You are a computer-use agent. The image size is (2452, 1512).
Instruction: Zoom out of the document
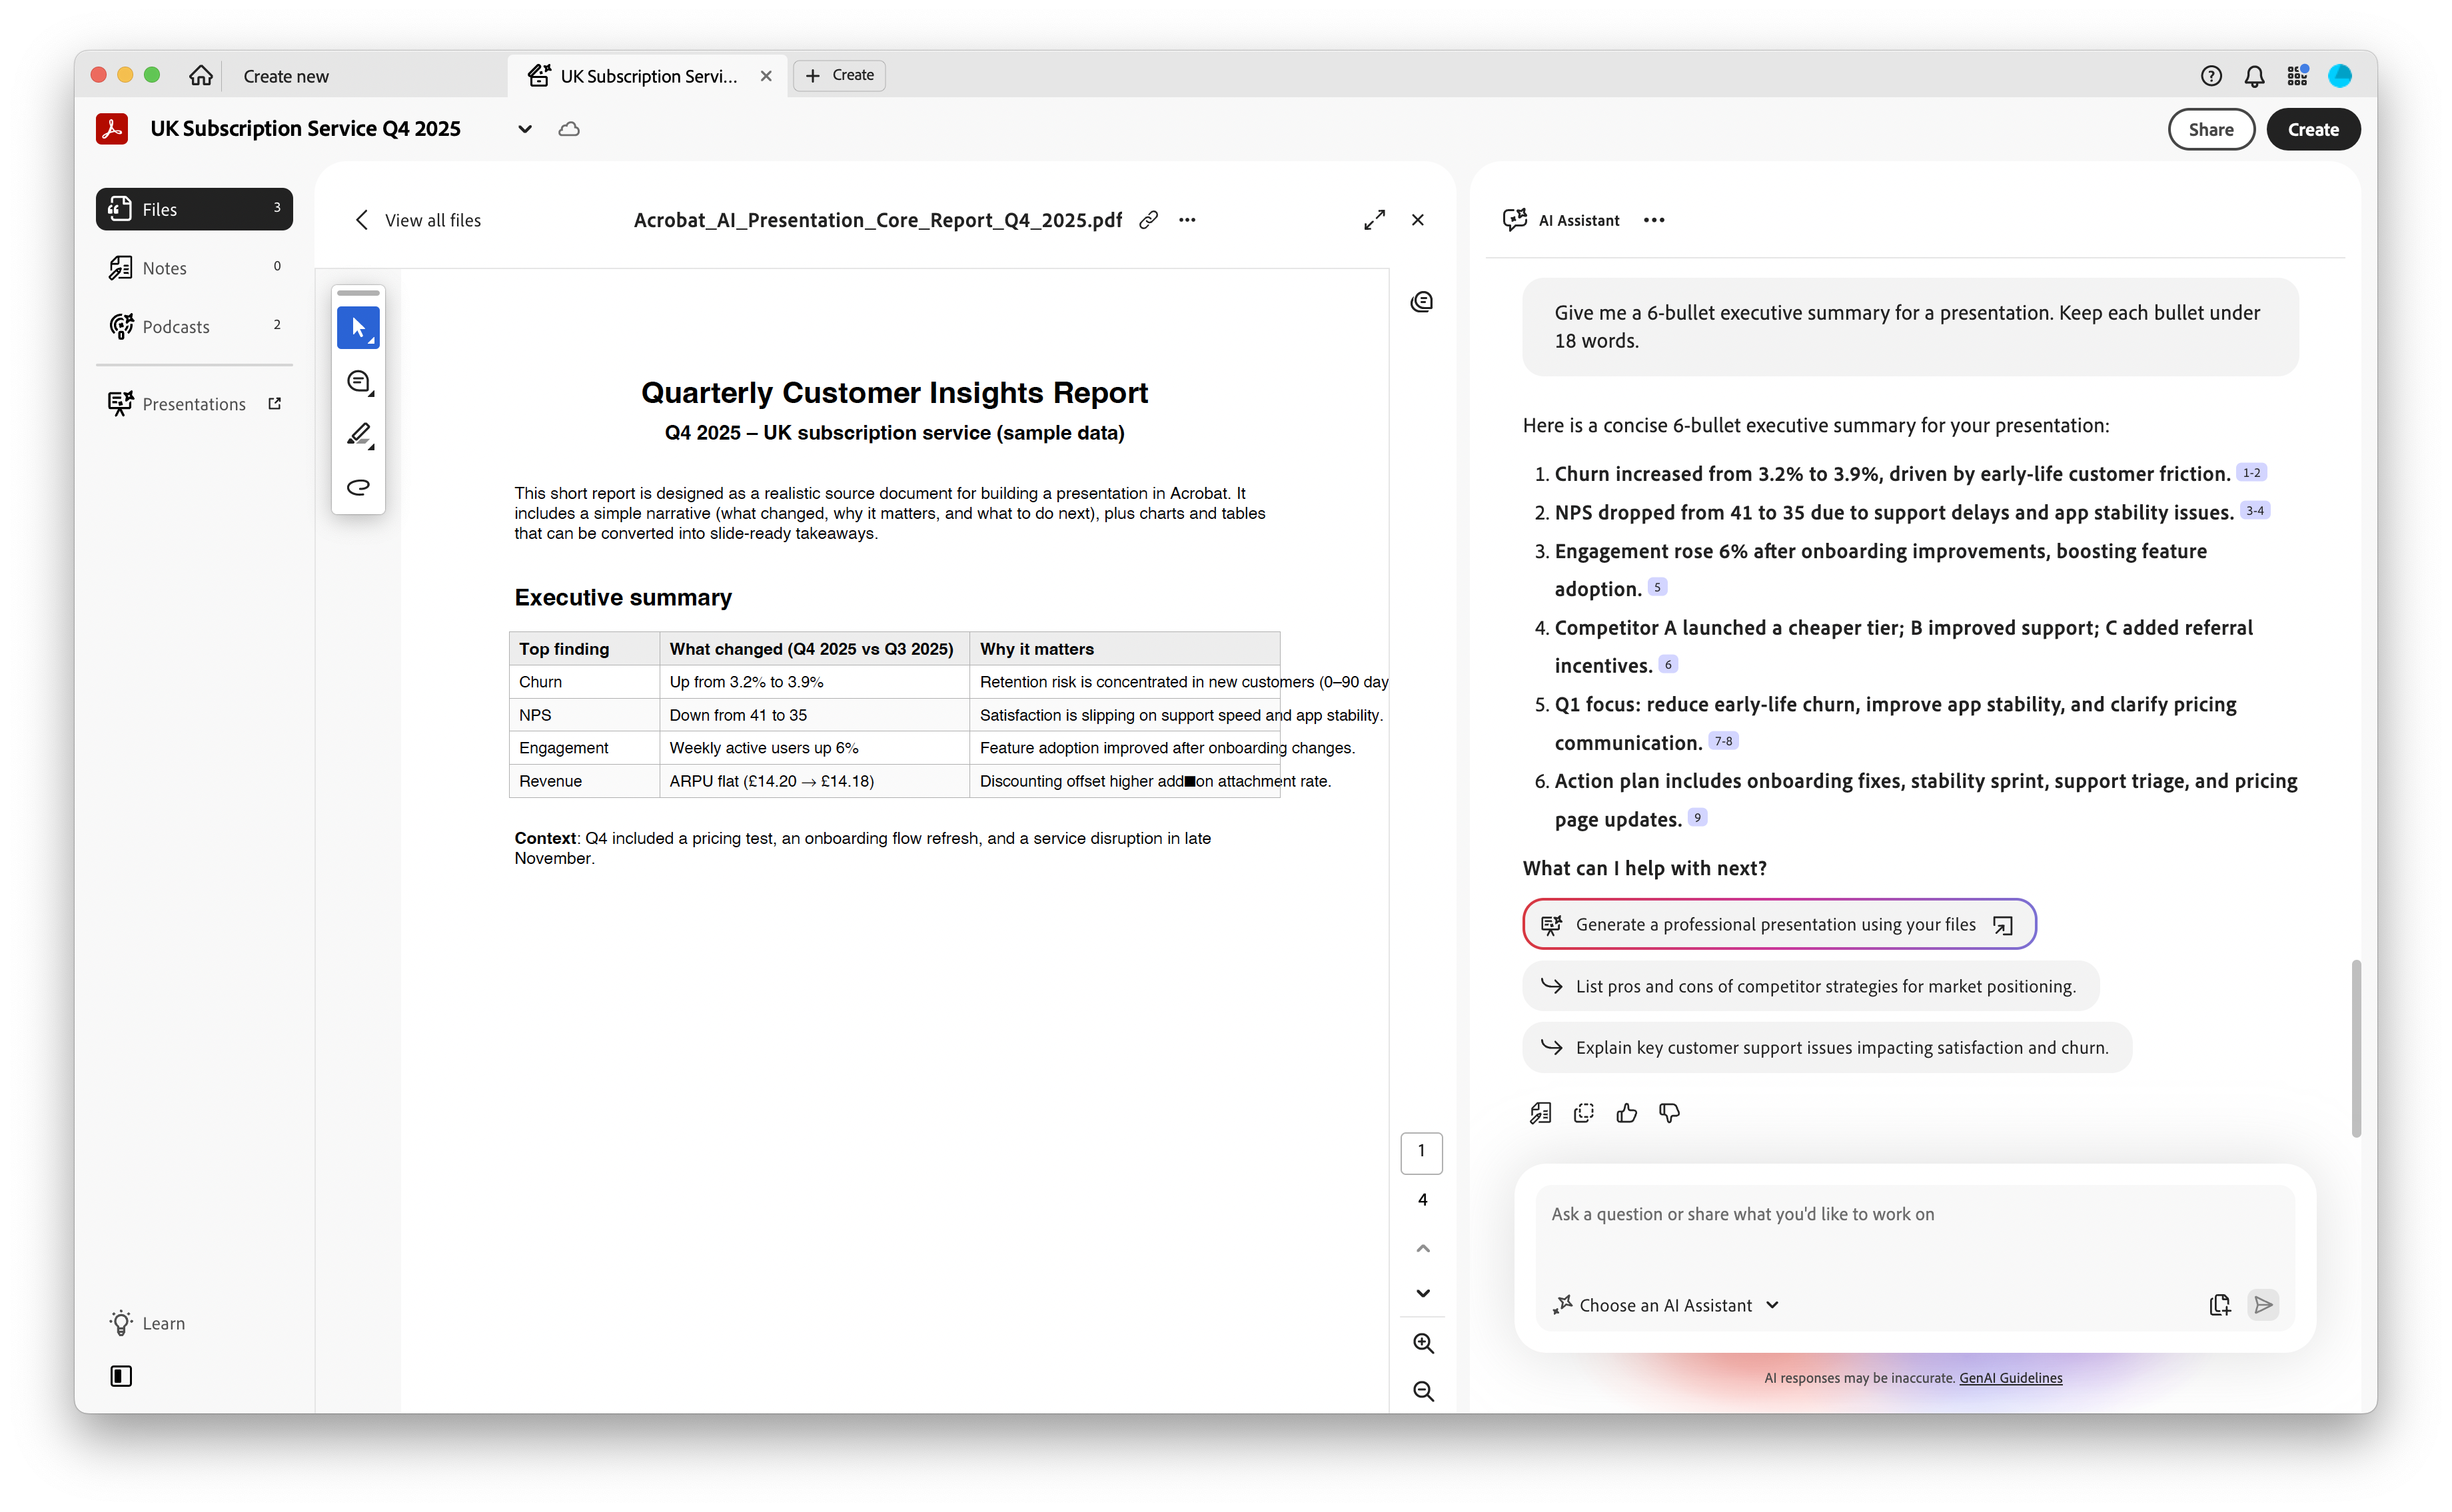[1423, 1391]
